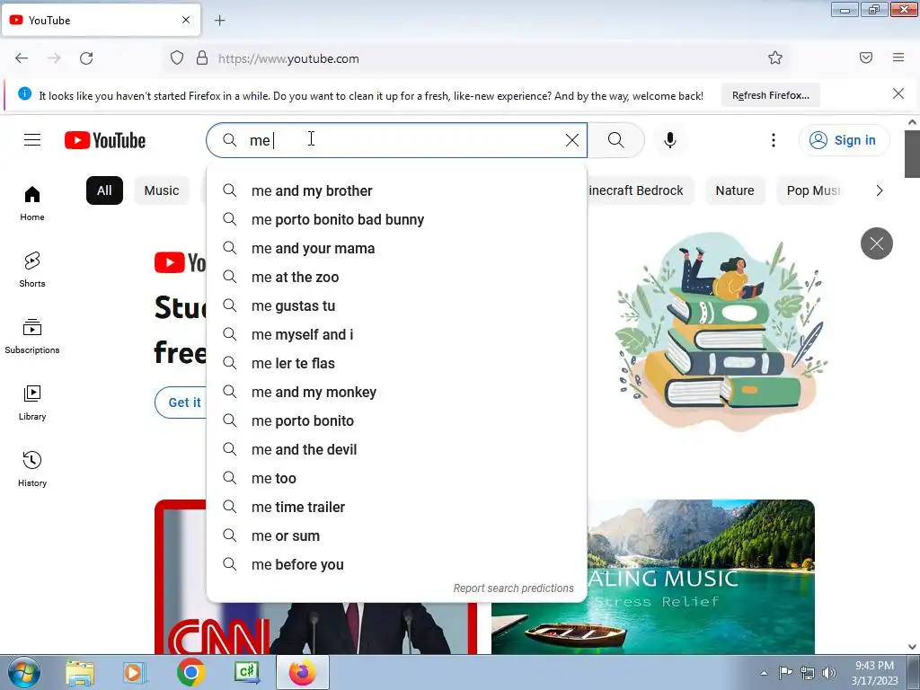This screenshot has width=920, height=690.
Task: Open Library from the sidebar
Action: click(32, 403)
